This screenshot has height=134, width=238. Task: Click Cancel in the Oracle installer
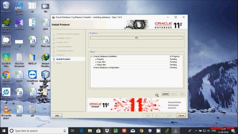[181, 115]
